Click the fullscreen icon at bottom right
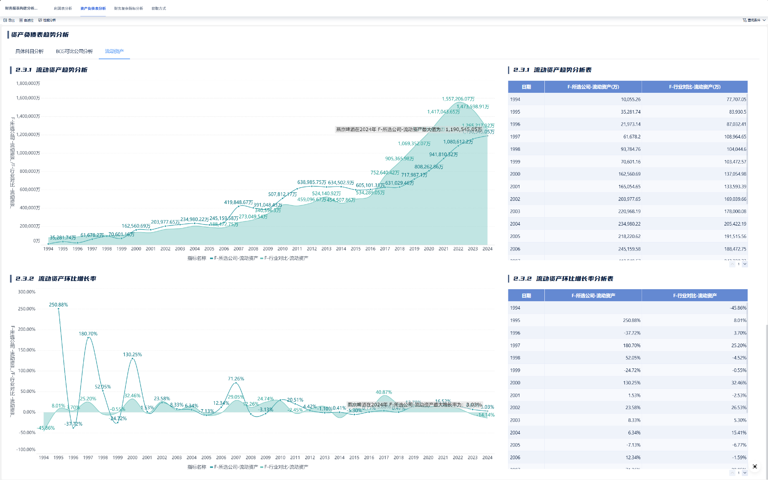The width and height of the screenshot is (768, 480). 755,466
